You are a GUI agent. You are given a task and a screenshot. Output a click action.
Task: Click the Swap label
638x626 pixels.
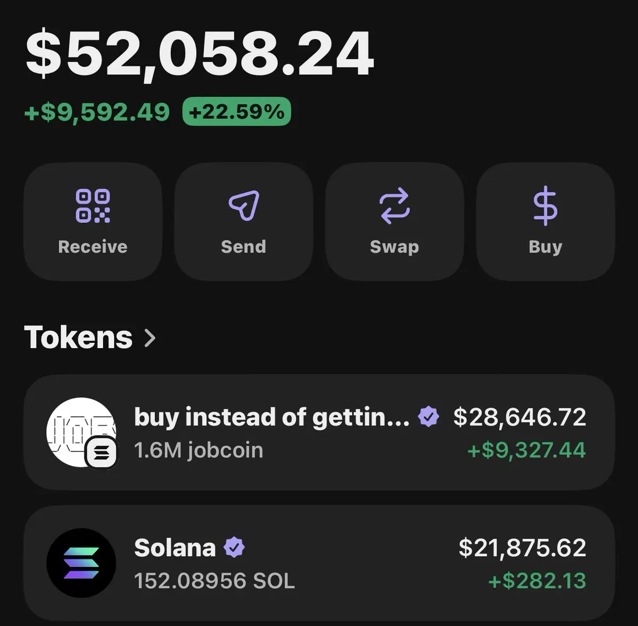(394, 248)
